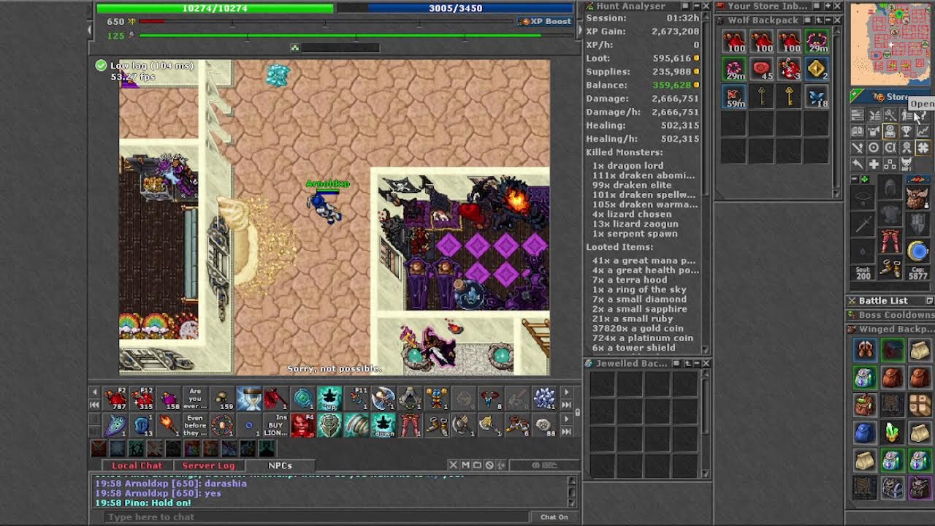935x526 pixels.
Task: Use the grey stone slot with 88 count
Action: [x=544, y=424]
